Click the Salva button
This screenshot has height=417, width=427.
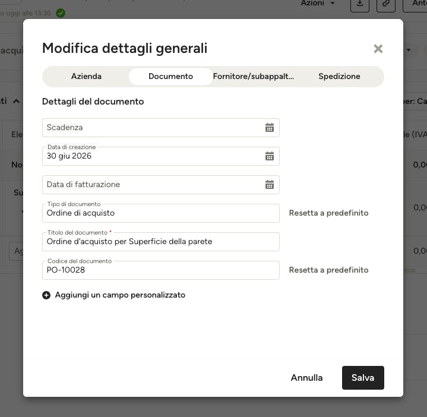coord(363,378)
